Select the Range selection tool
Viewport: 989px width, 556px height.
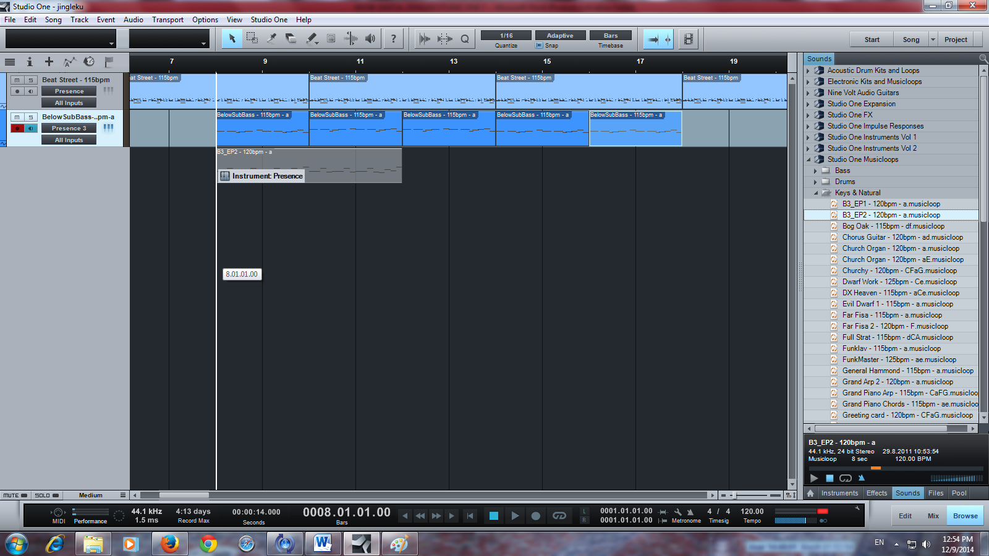(252, 39)
